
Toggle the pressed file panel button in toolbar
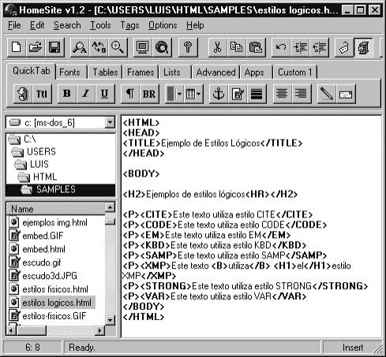(363, 47)
